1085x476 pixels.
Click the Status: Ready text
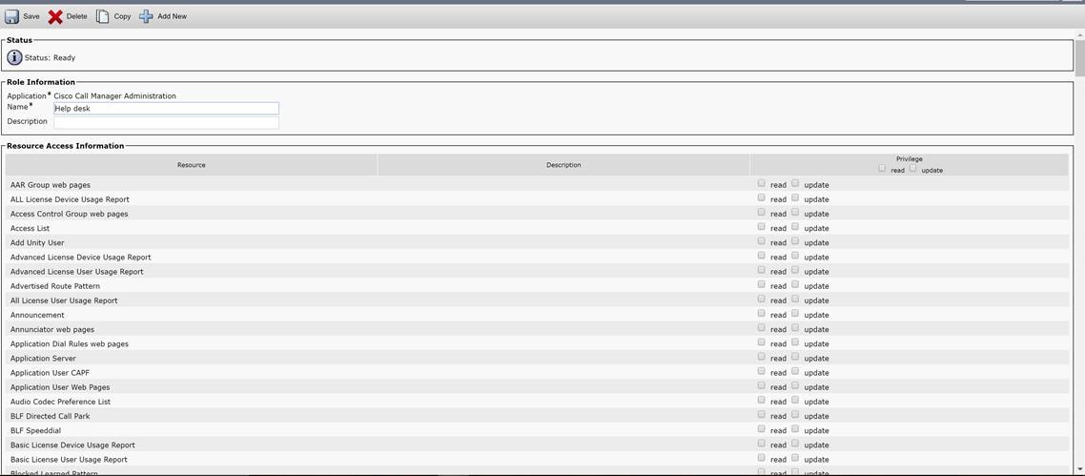pyautogui.click(x=50, y=58)
